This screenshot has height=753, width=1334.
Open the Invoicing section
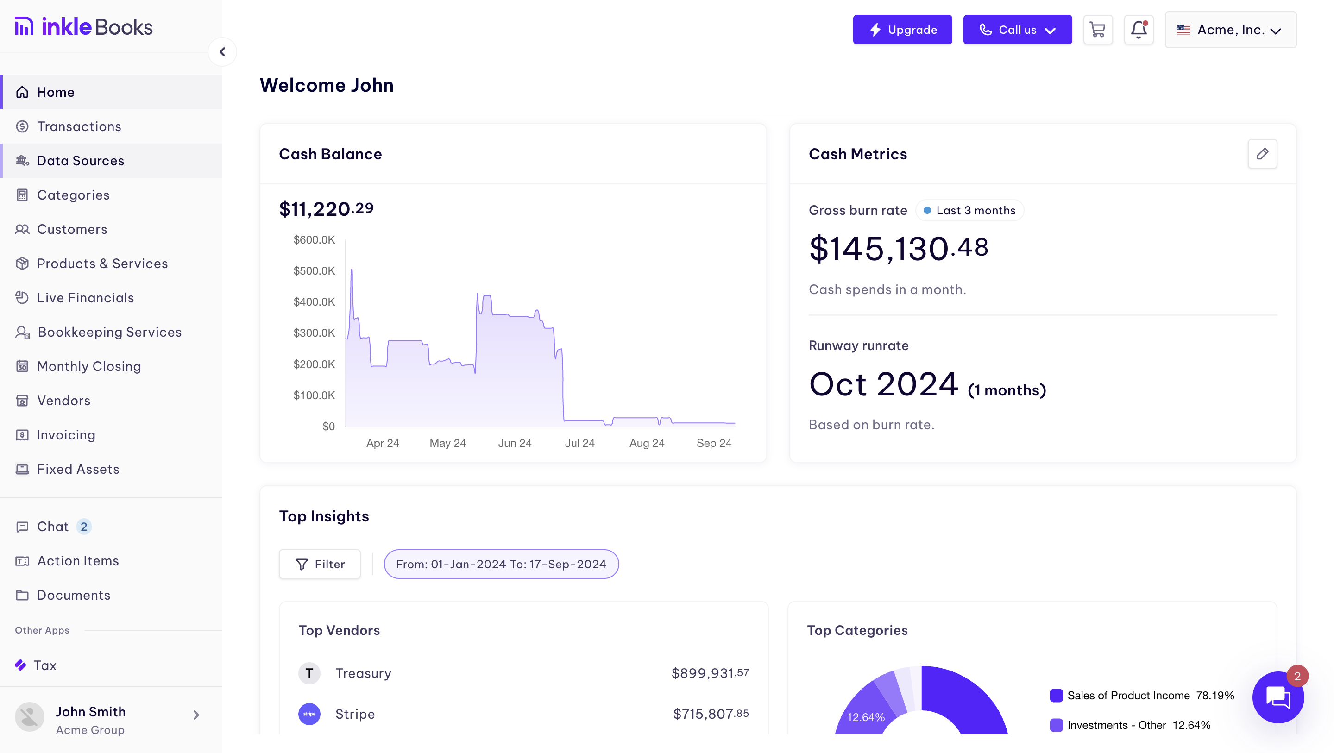(x=66, y=434)
